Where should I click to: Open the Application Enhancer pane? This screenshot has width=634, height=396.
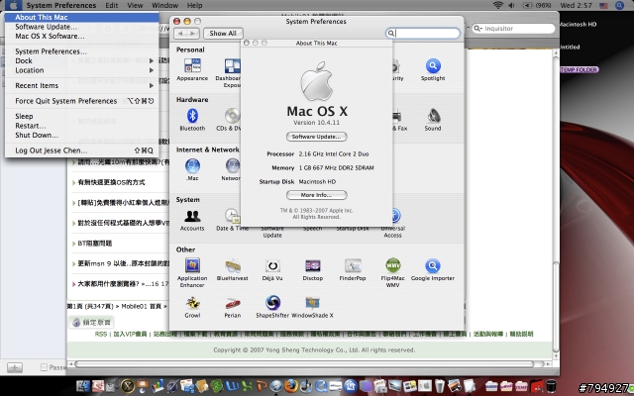click(x=192, y=273)
